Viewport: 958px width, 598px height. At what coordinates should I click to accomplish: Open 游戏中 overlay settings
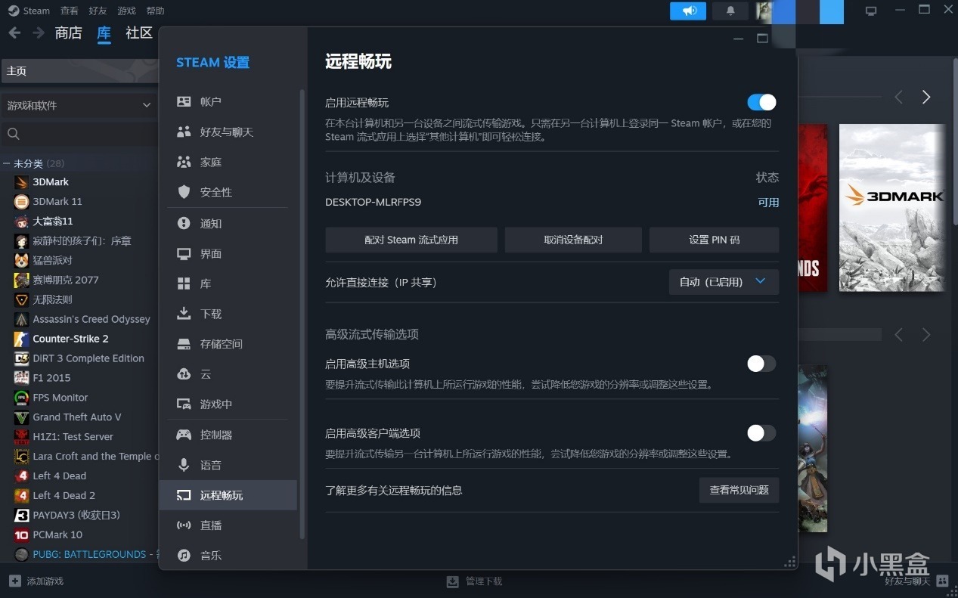tap(228, 404)
